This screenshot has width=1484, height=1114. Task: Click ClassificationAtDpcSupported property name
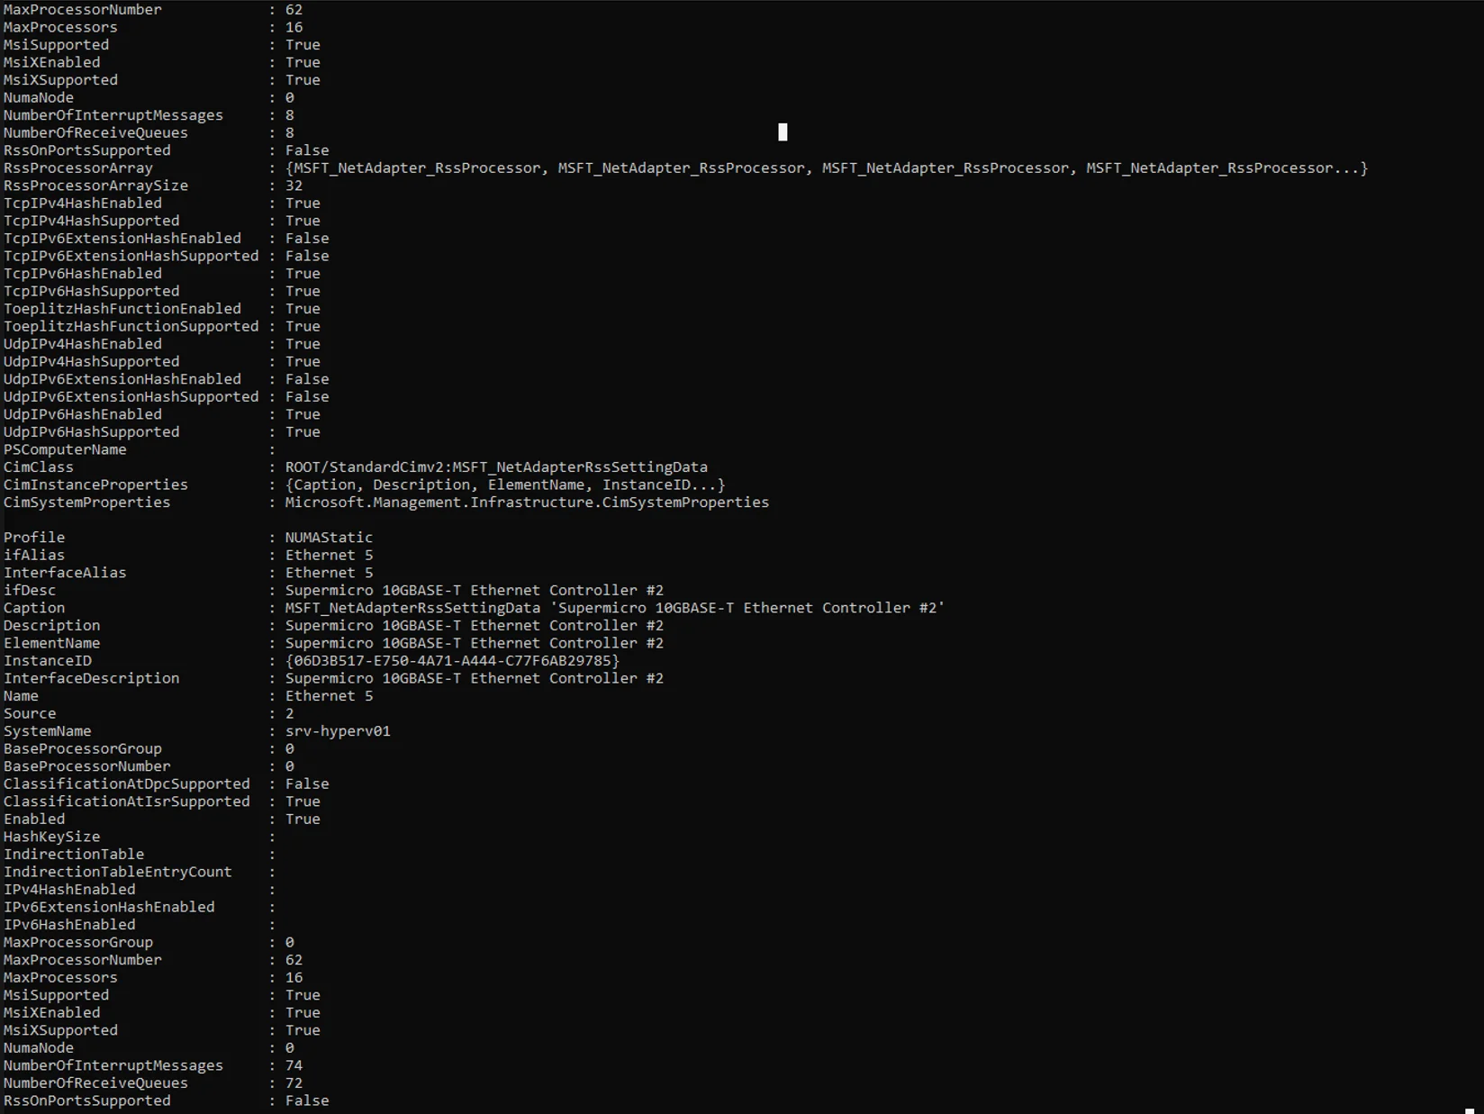(127, 783)
